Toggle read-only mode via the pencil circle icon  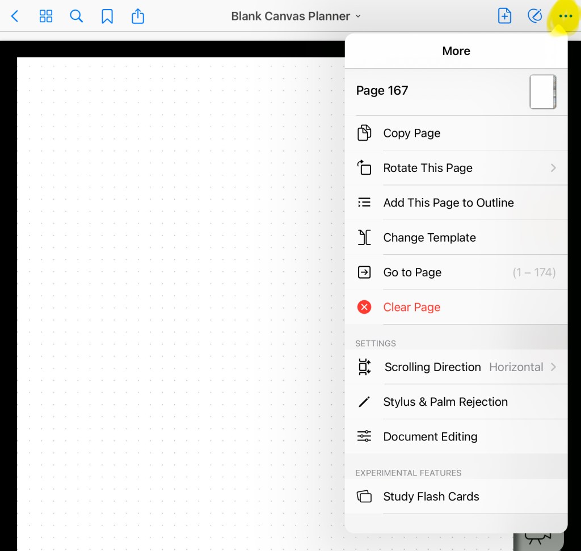click(534, 16)
